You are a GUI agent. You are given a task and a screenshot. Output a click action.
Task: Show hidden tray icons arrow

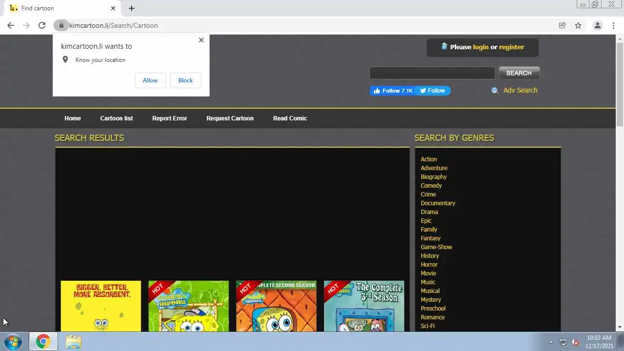click(551, 342)
